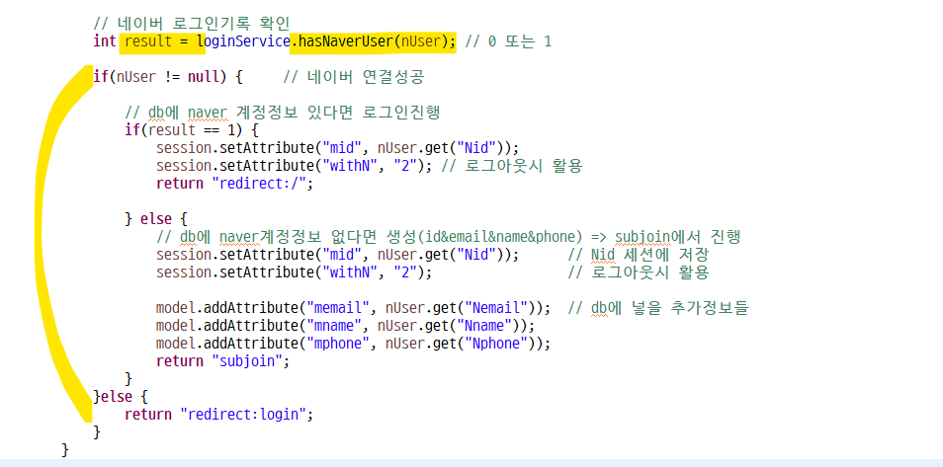Click the "memail" string literal
The height and width of the screenshot is (467, 943).
pos(337,308)
